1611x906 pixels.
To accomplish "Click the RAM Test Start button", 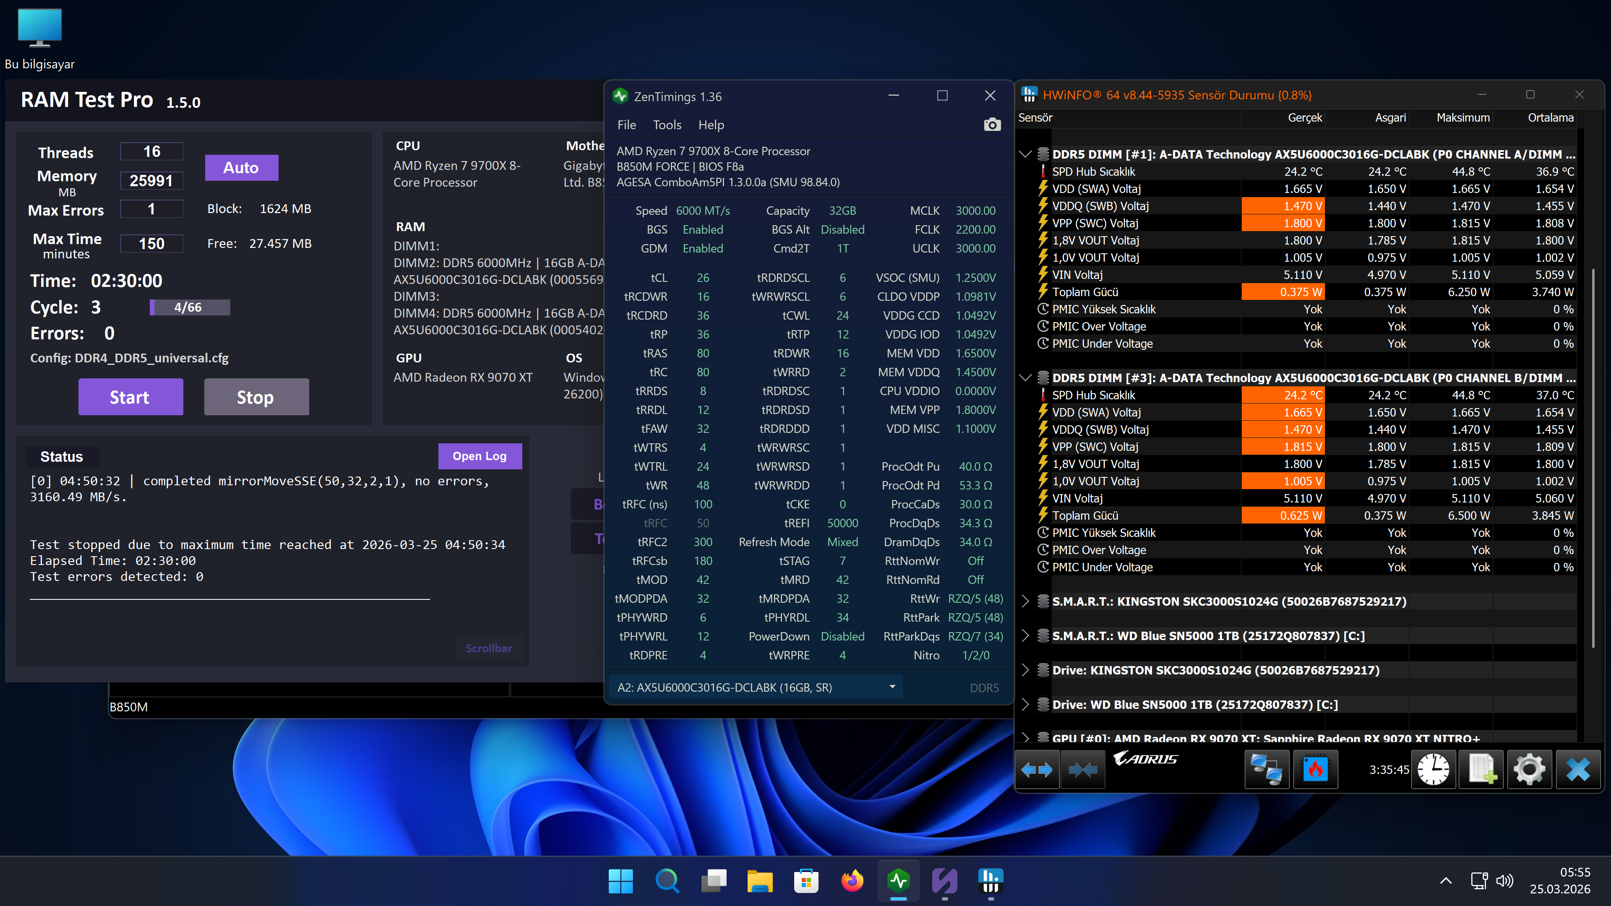I will coord(130,397).
